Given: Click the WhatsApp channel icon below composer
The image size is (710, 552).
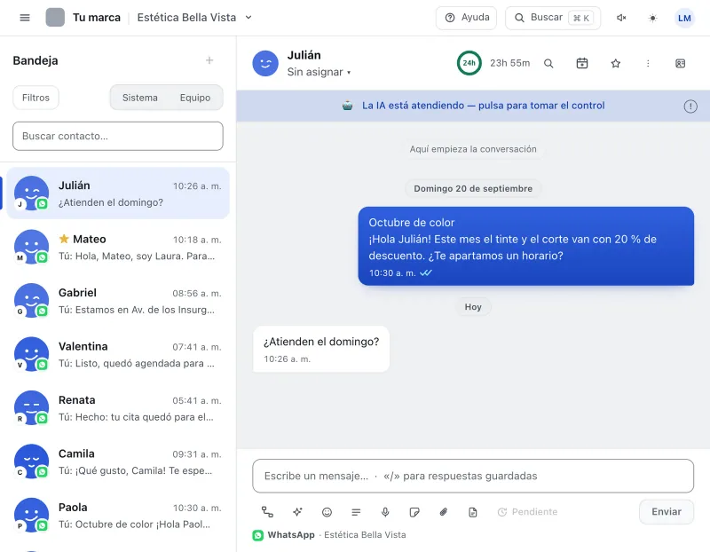Looking at the screenshot, I should 257,535.
